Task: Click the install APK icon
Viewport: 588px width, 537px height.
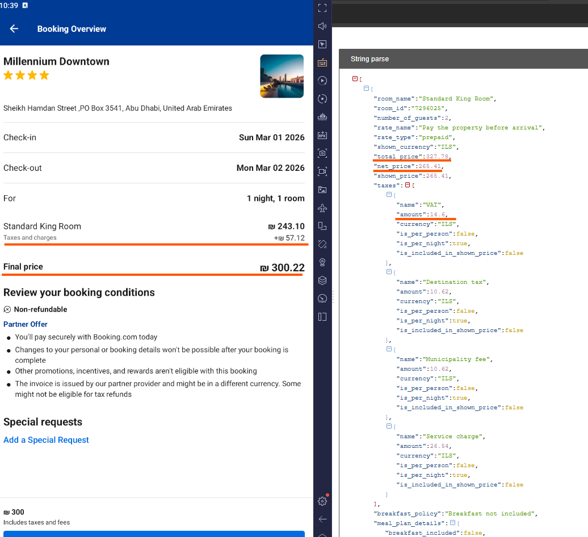Action: tap(322, 135)
